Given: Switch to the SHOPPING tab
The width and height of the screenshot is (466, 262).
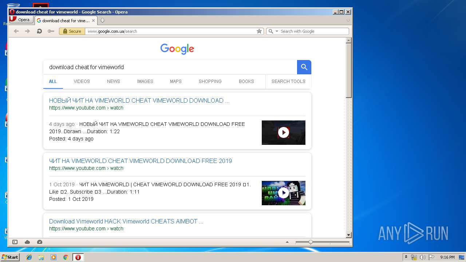Looking at the screenshot, I should (210, 82).
